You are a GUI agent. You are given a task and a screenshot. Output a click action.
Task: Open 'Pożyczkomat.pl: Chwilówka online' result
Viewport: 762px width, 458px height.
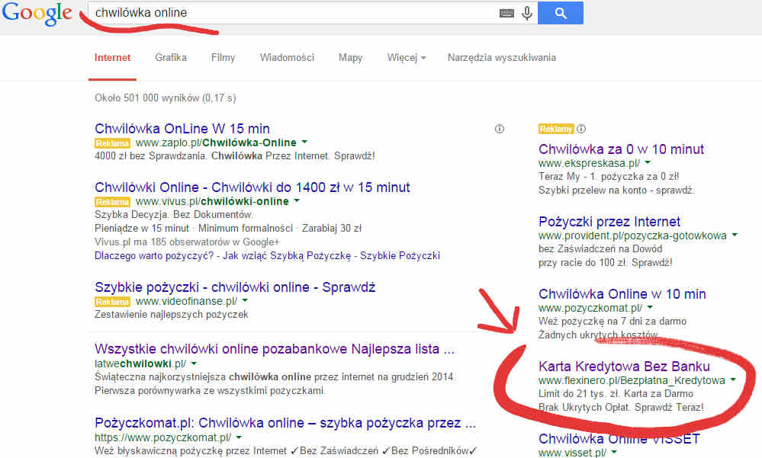click(285, 423)
